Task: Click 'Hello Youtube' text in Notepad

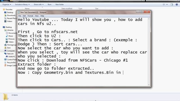Action: 33,20
